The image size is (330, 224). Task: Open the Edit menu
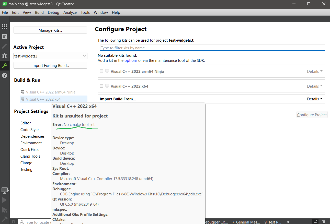(x=15, y=12)
